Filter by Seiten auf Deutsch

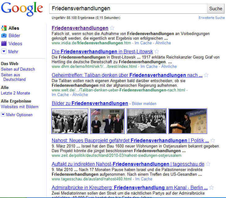point(18,69)
